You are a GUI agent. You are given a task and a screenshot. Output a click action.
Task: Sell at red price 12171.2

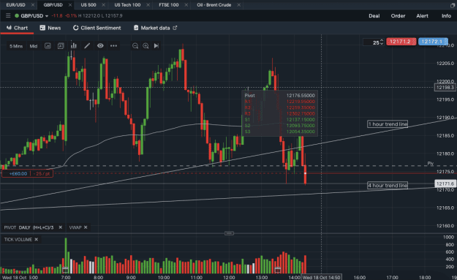401,42
